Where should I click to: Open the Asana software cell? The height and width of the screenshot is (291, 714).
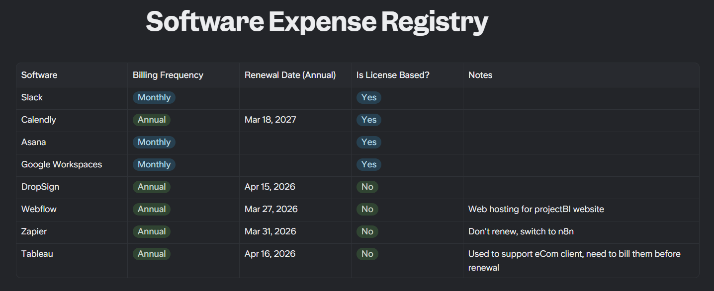tap(72, 143)
